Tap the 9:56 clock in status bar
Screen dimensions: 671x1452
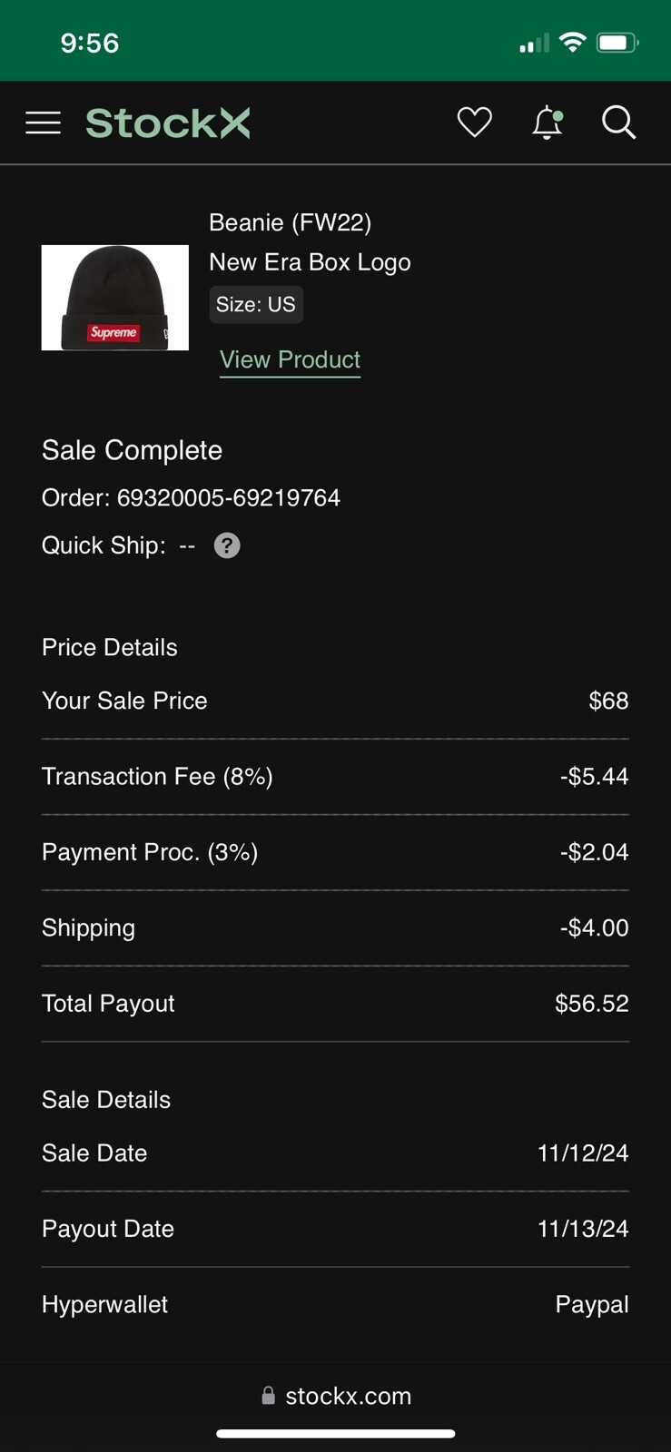(89, 43)
